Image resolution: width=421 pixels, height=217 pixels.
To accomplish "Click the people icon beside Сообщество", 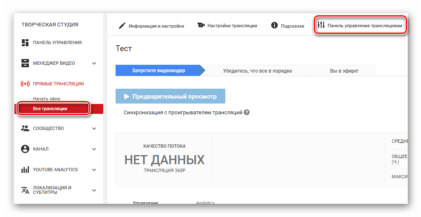I will (25, 128).
